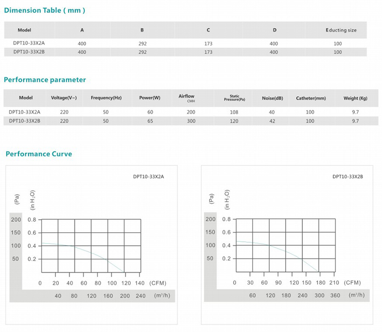Viewport: 382px width, 332px height.
Task: Select the Catheter(mm) column header
Action: pos(310,98)
